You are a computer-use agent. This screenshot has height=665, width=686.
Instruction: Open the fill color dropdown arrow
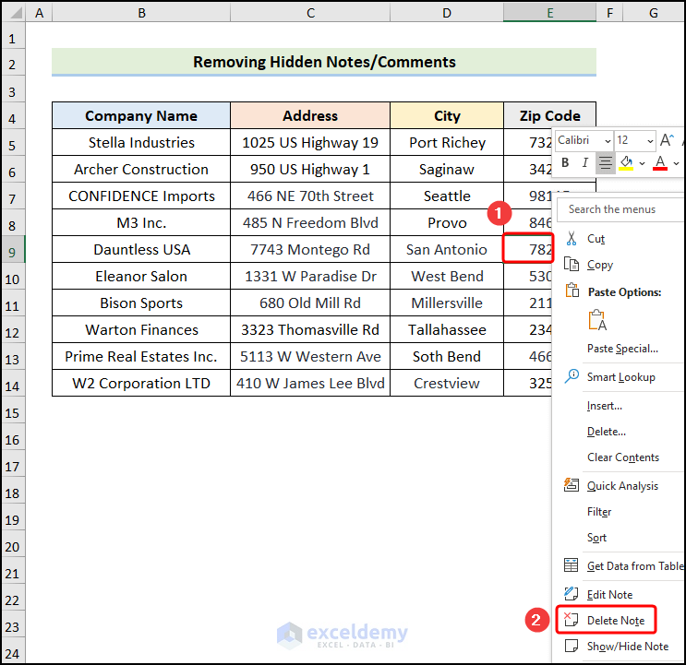(x=642, y=163)
